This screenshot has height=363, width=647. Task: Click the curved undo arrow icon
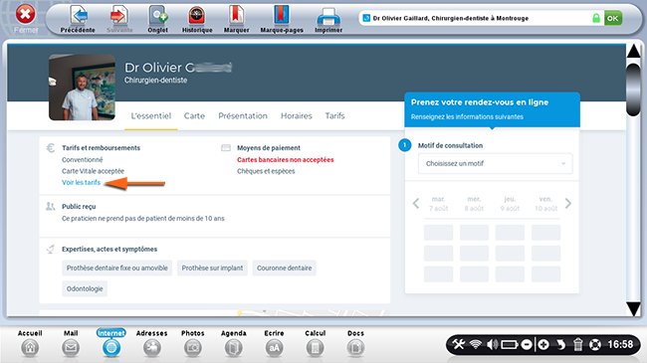(x=560, y=344)
